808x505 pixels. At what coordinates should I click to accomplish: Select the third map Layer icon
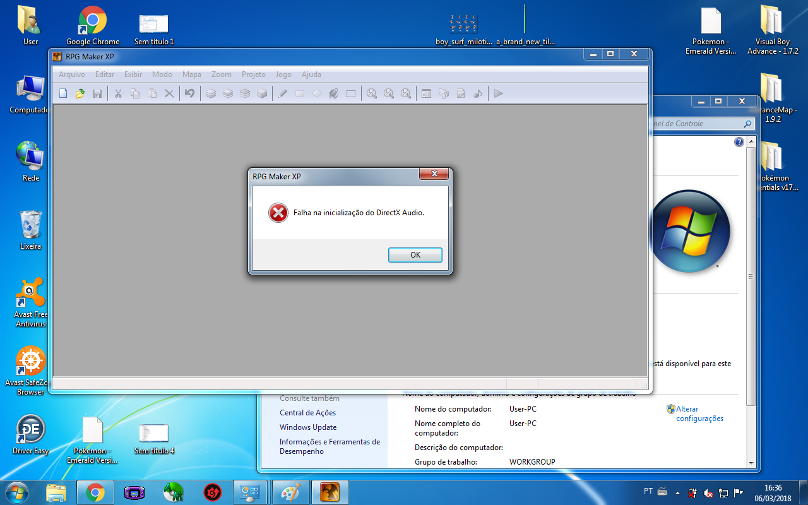[245, 93]
